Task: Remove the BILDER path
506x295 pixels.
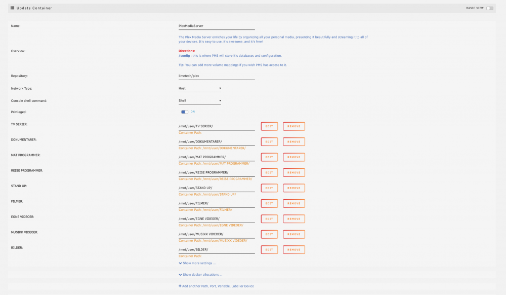Action: [x=293, y=250]
